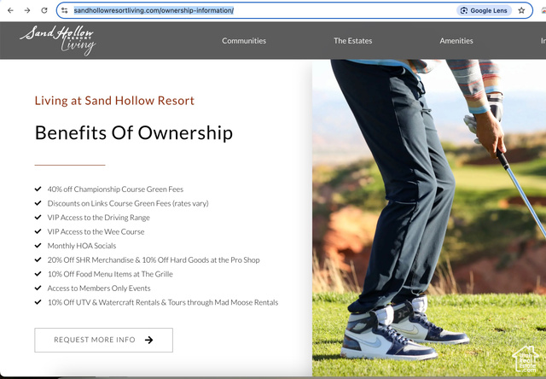Click the Request More Info button
The image size is (546, 379).
[103, 340]
